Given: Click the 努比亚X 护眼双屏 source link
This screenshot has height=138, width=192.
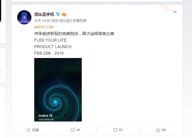Looking at the screenshot, I should [x=73, y=21].
